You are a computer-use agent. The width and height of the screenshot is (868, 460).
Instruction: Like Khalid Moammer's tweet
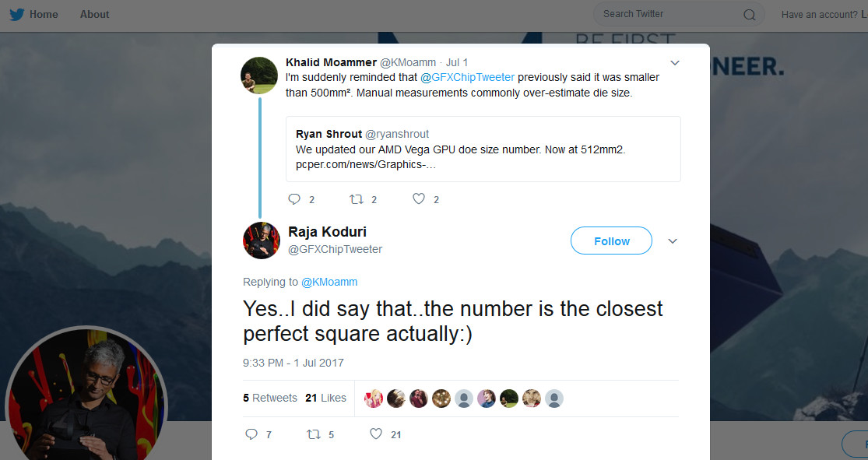click(419, 199)
